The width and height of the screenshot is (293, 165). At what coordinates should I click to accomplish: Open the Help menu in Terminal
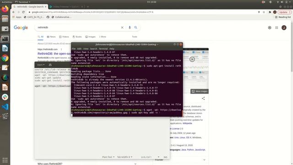pyautogui.click(x=112, y=49)
